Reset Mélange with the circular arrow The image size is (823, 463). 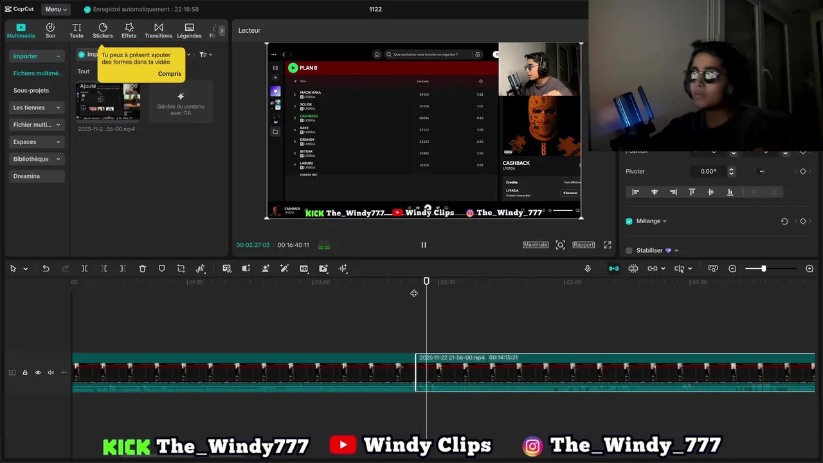784,221
